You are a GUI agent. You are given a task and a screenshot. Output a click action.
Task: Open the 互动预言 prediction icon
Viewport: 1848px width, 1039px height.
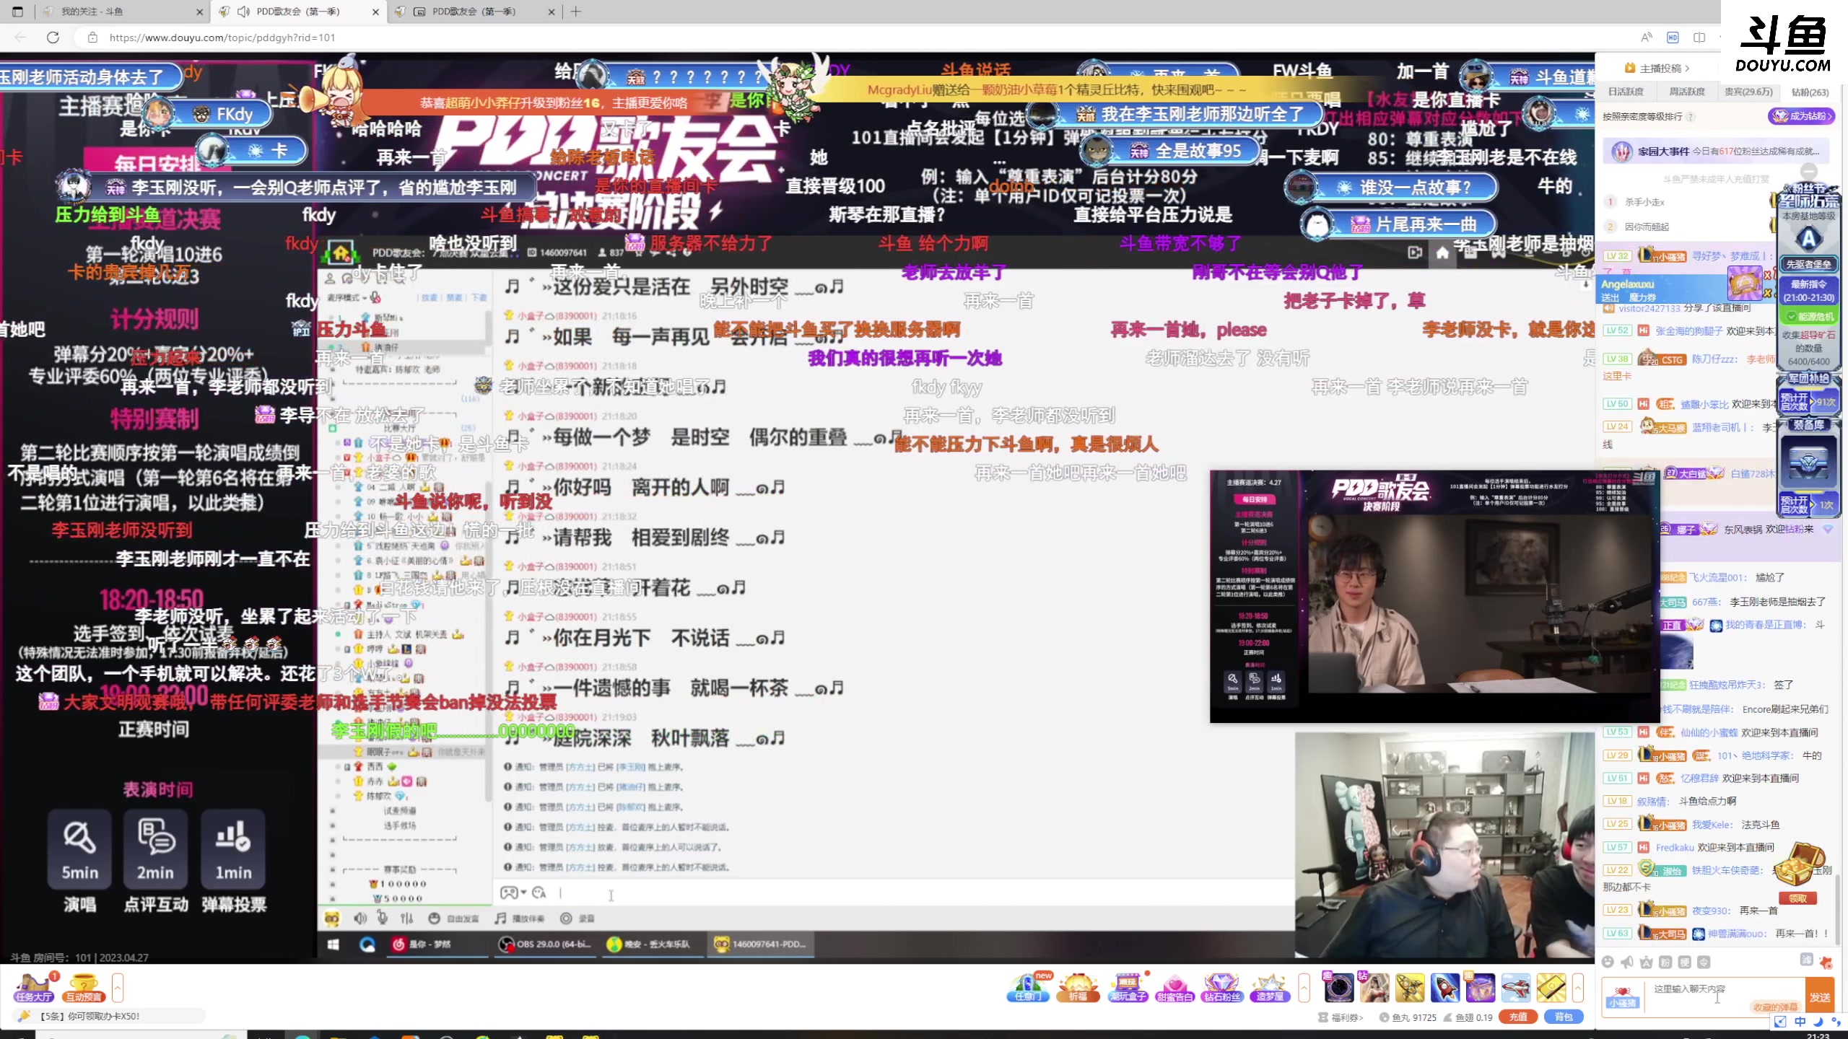click(x=84, y=987)
